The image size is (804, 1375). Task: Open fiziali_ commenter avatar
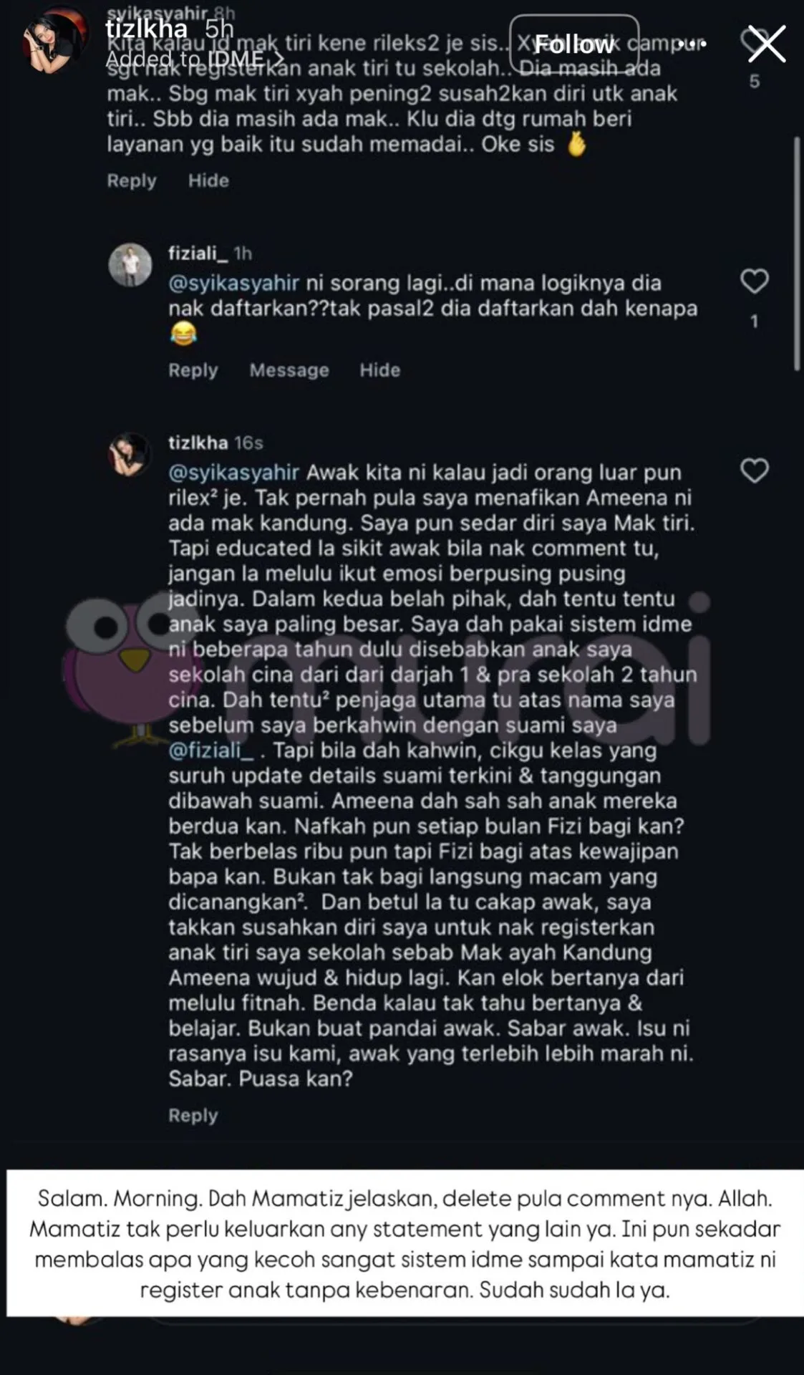click(130, 265)
